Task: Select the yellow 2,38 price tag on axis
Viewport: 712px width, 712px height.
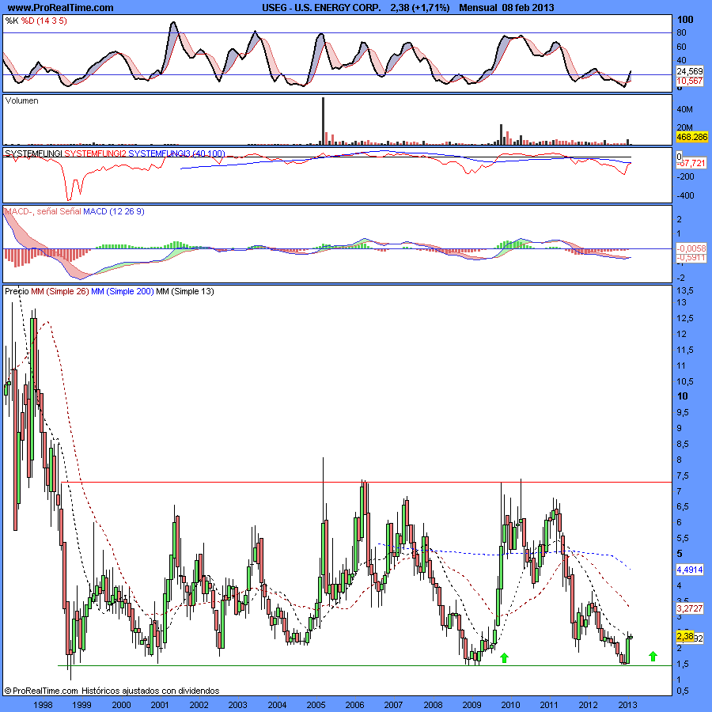Action: click(x=685, y=637)
